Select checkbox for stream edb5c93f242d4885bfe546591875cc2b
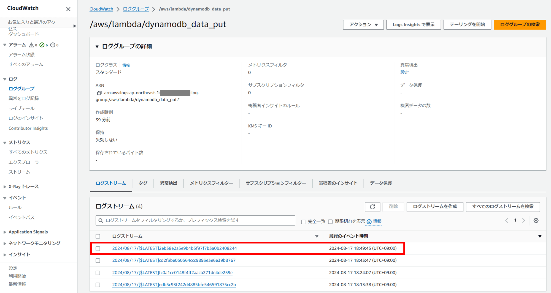The height and width of the screenshot is (293, 551). pyautogui.click(x=98, y=285)
